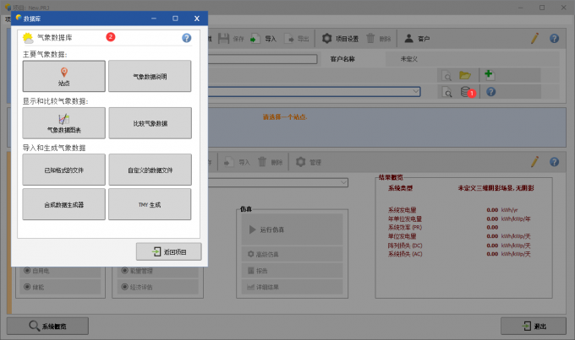Open the 报告 report button
Image resolution: width=575 pixels, height=340 pixels.
coord(292,271)
